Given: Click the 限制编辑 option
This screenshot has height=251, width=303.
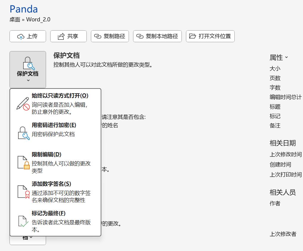Looking at the screenshot, I should pos(46,154).
